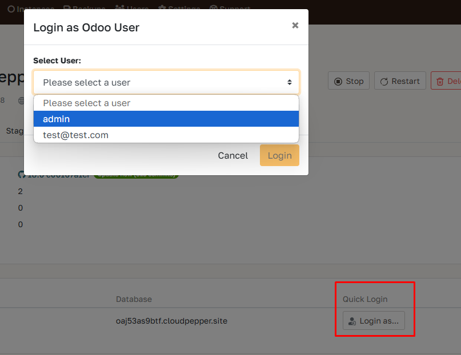This screenshot has height=355, width=461.
Task: Click the green Update now badge
Action: (136, 175)
